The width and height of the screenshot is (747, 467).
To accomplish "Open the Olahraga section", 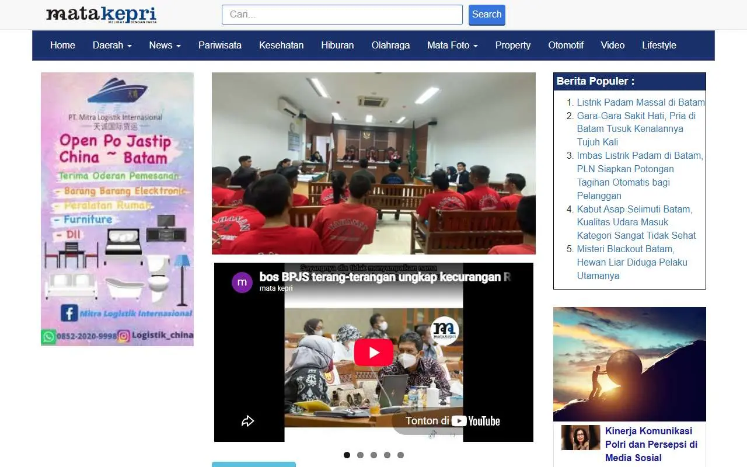I will pyautogui.click(x=390, y=45).
